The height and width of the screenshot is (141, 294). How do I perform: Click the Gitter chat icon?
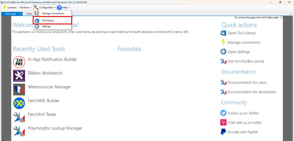click(x=223, y=122)
